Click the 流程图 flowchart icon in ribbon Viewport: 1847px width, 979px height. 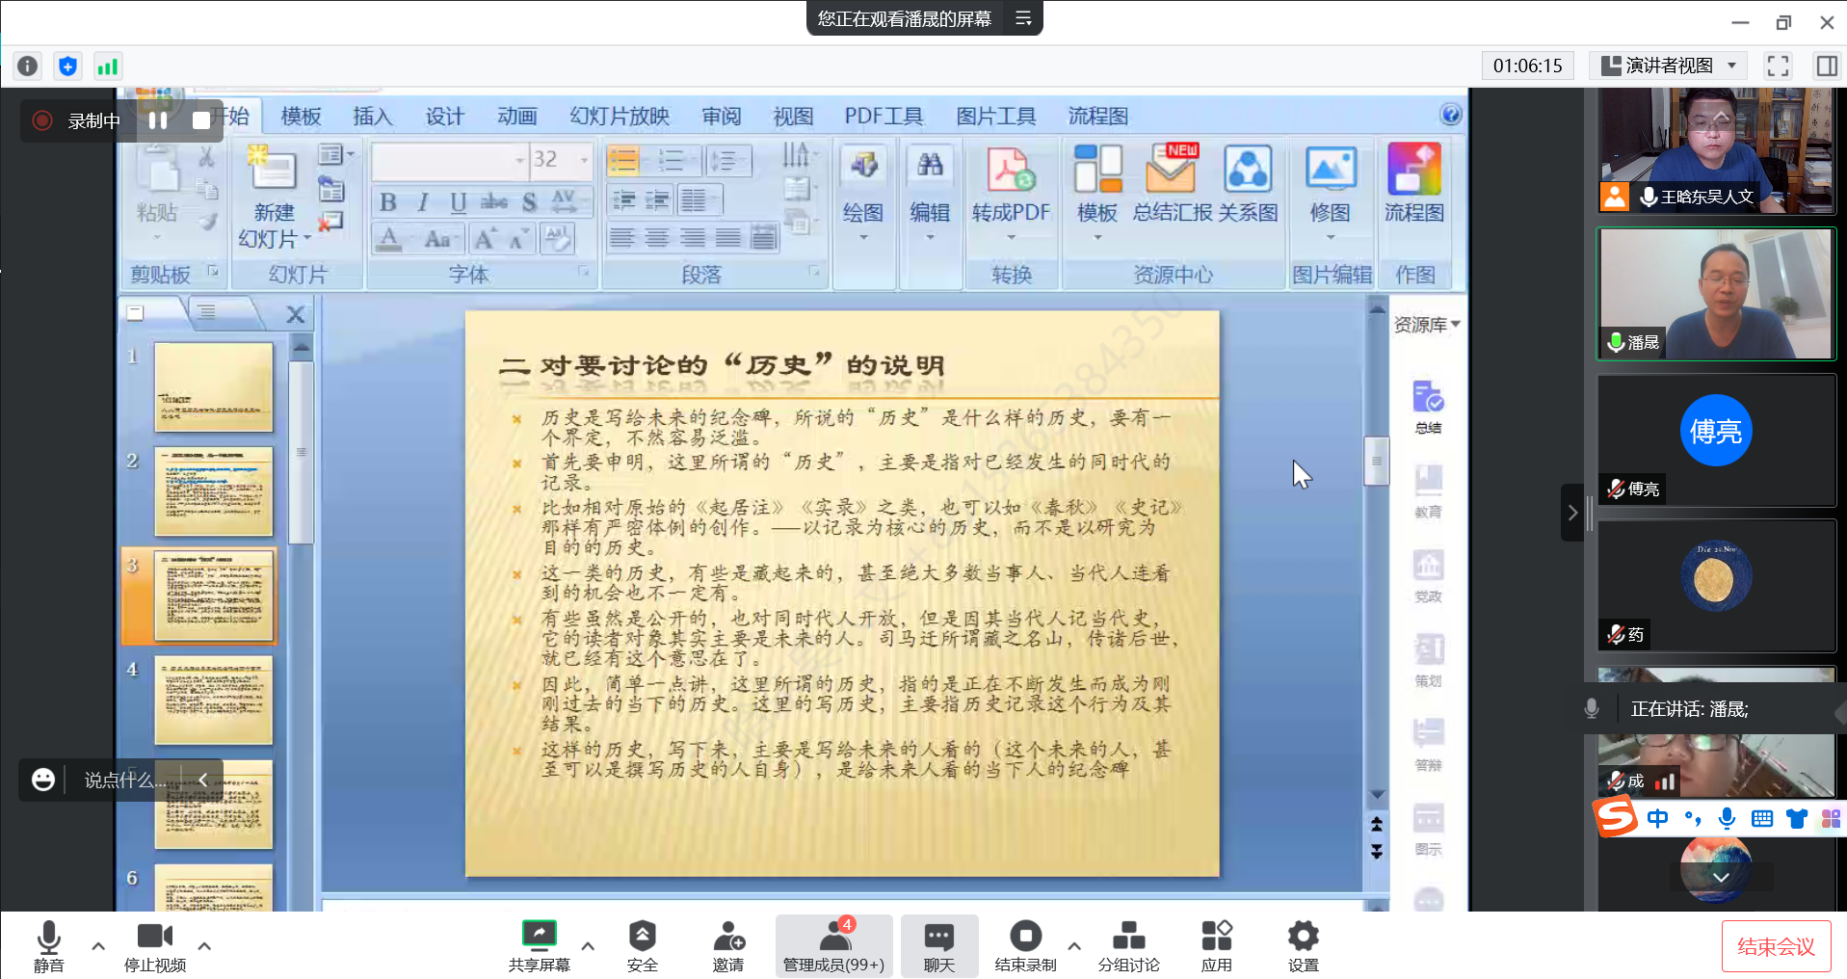(x=1413, y=171)
